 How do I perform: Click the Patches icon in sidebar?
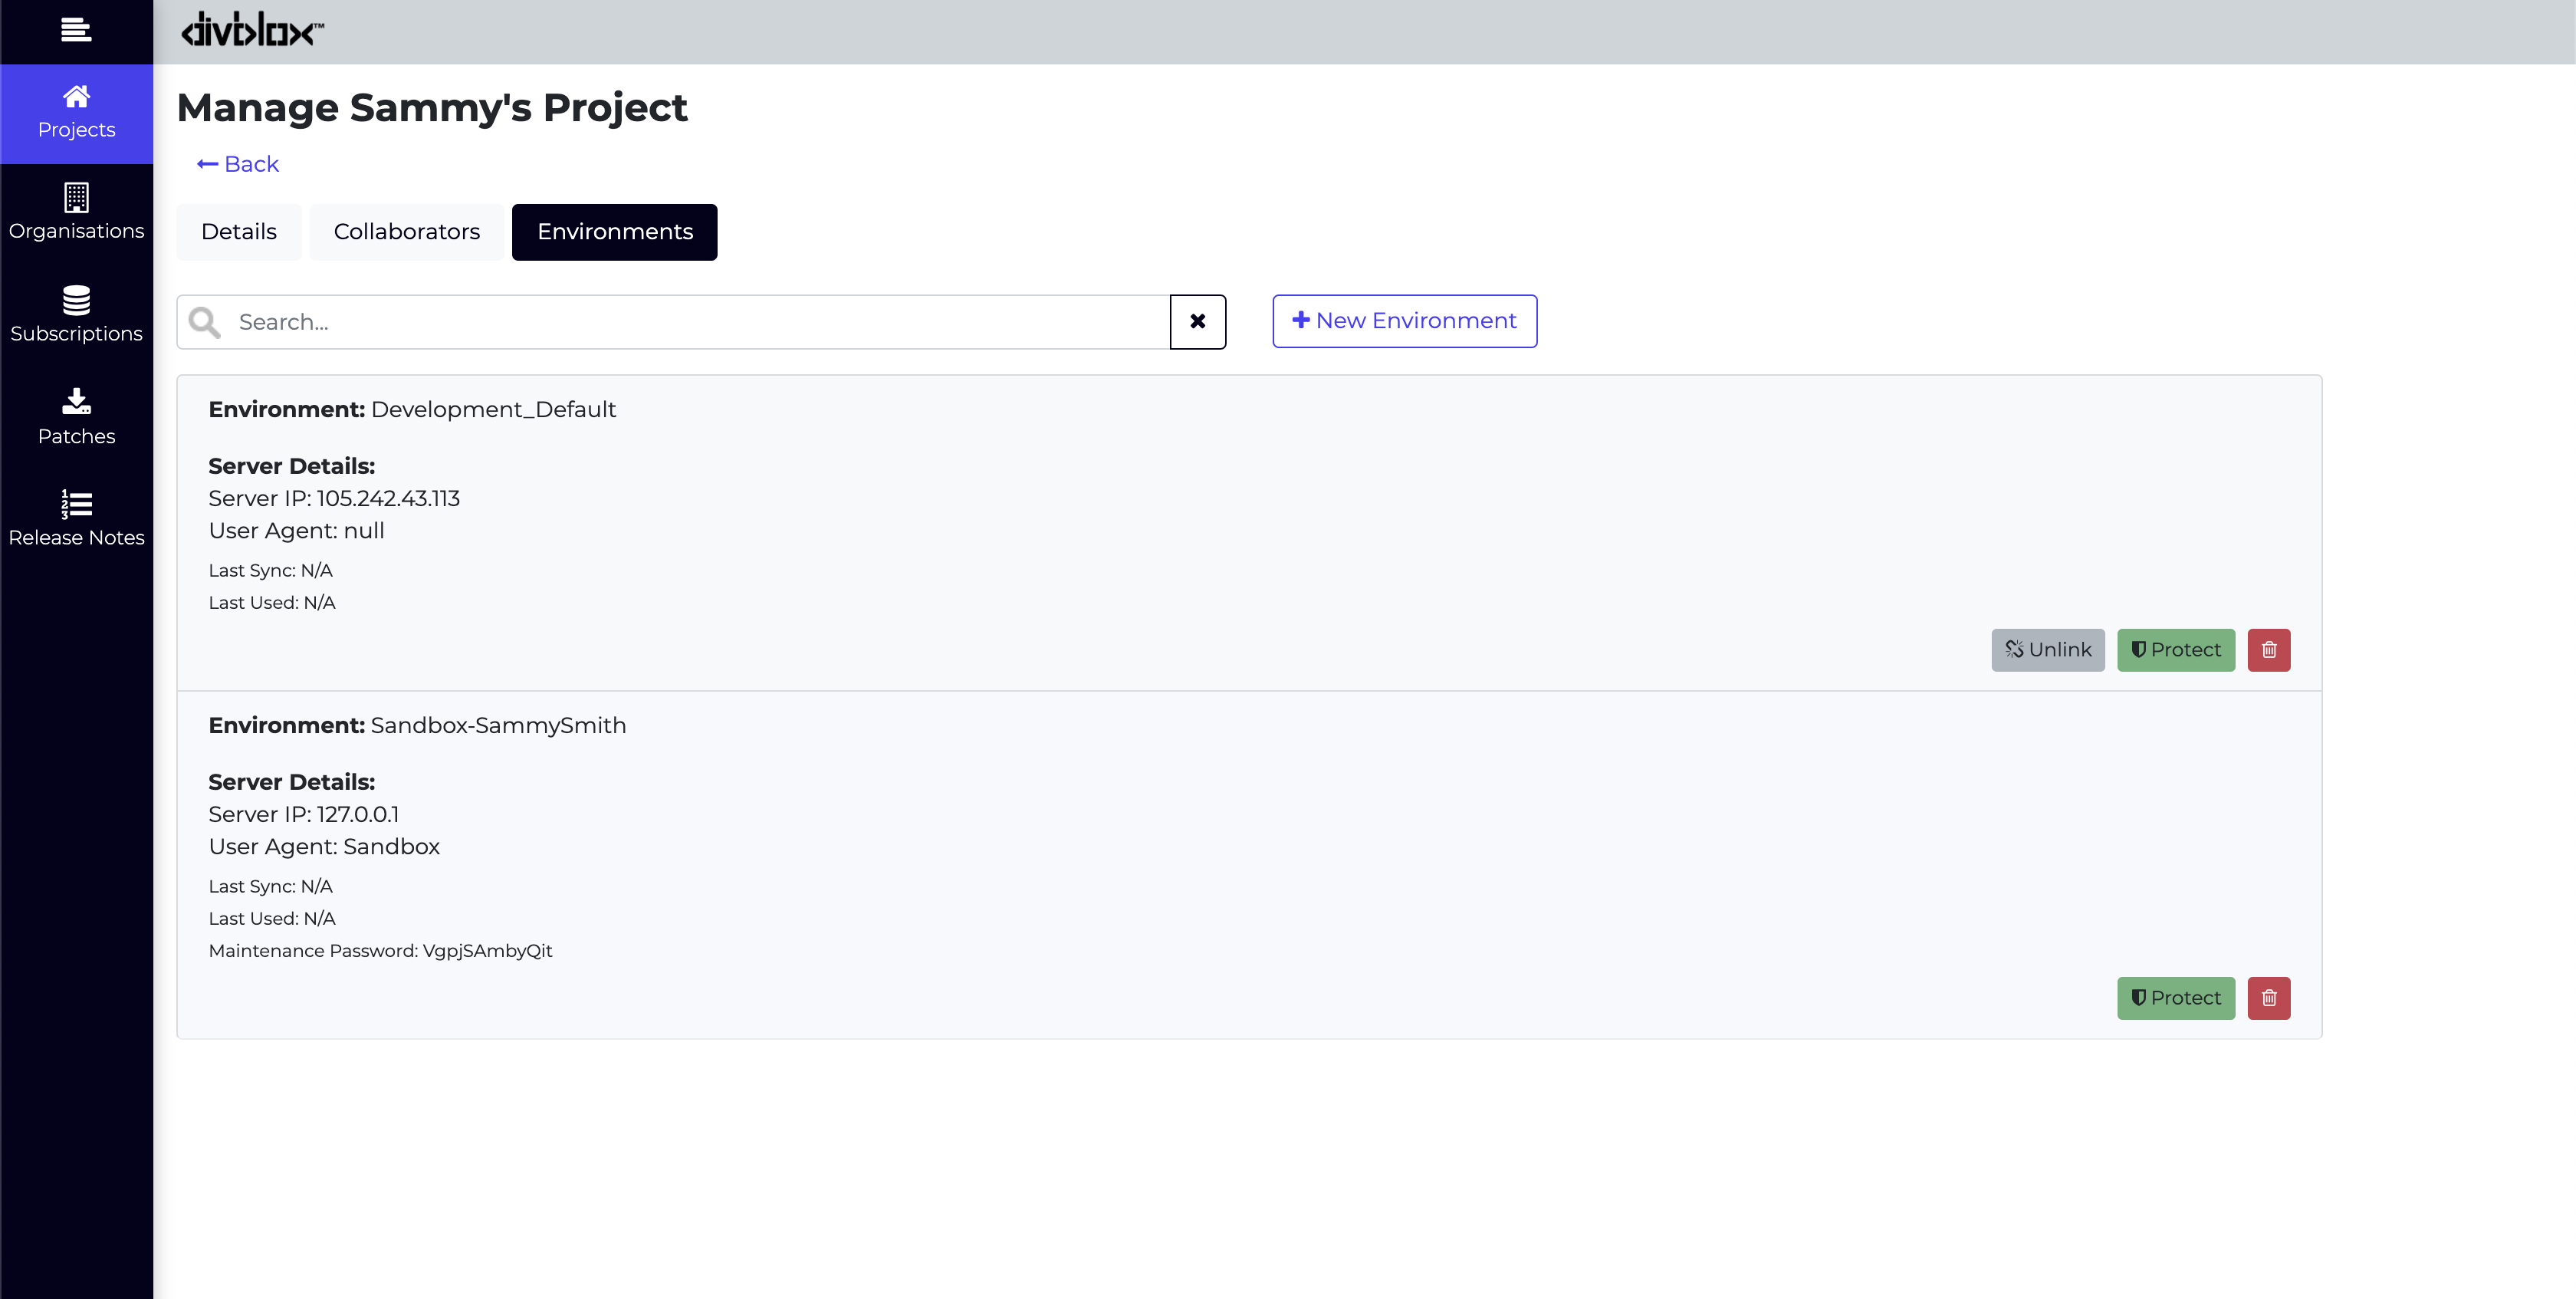(76, 417)
